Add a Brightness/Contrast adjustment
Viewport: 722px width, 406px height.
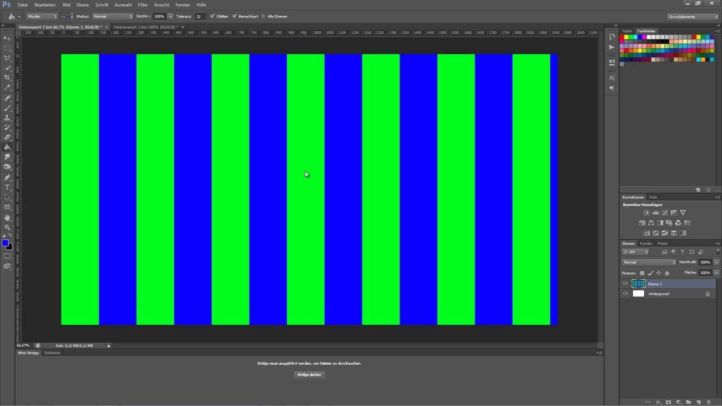click(646, 213)
